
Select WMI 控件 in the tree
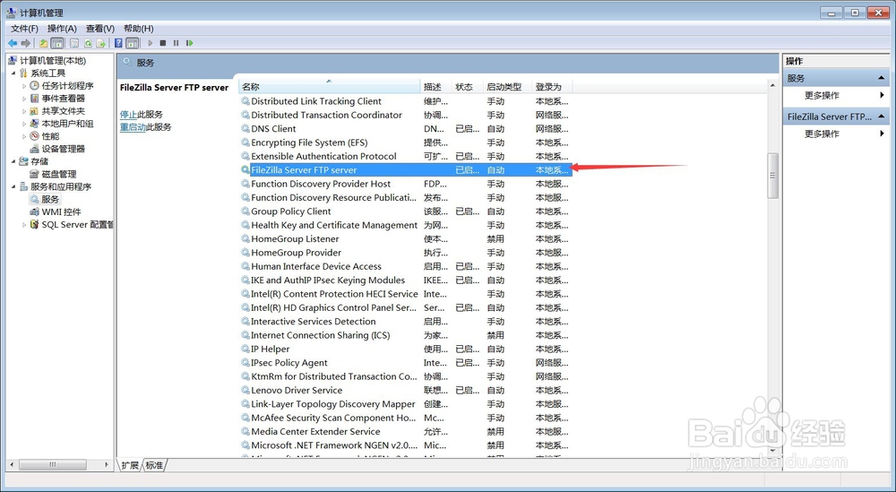62,211
